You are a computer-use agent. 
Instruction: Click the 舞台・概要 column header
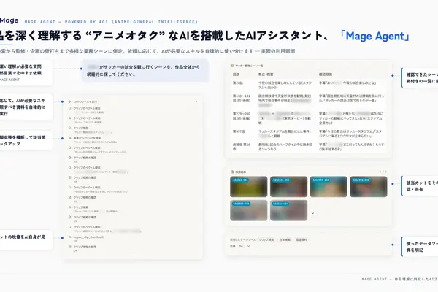[266, 74]
